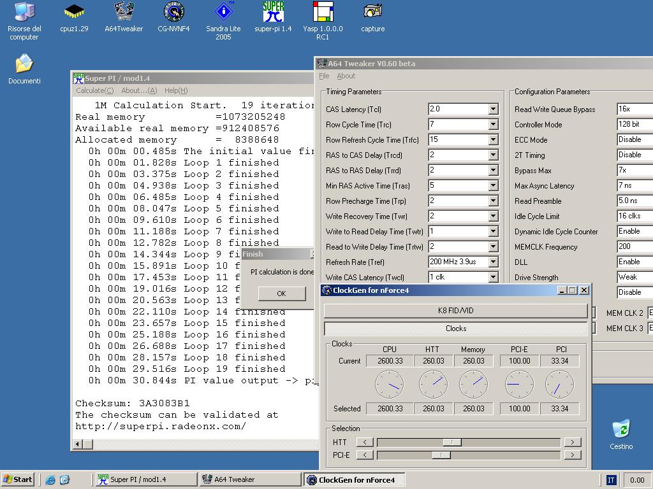The height and width of the screenshot is (489, 653).
Task: Click selected CPU clock value 2600.33
Action: pos(390,409)
